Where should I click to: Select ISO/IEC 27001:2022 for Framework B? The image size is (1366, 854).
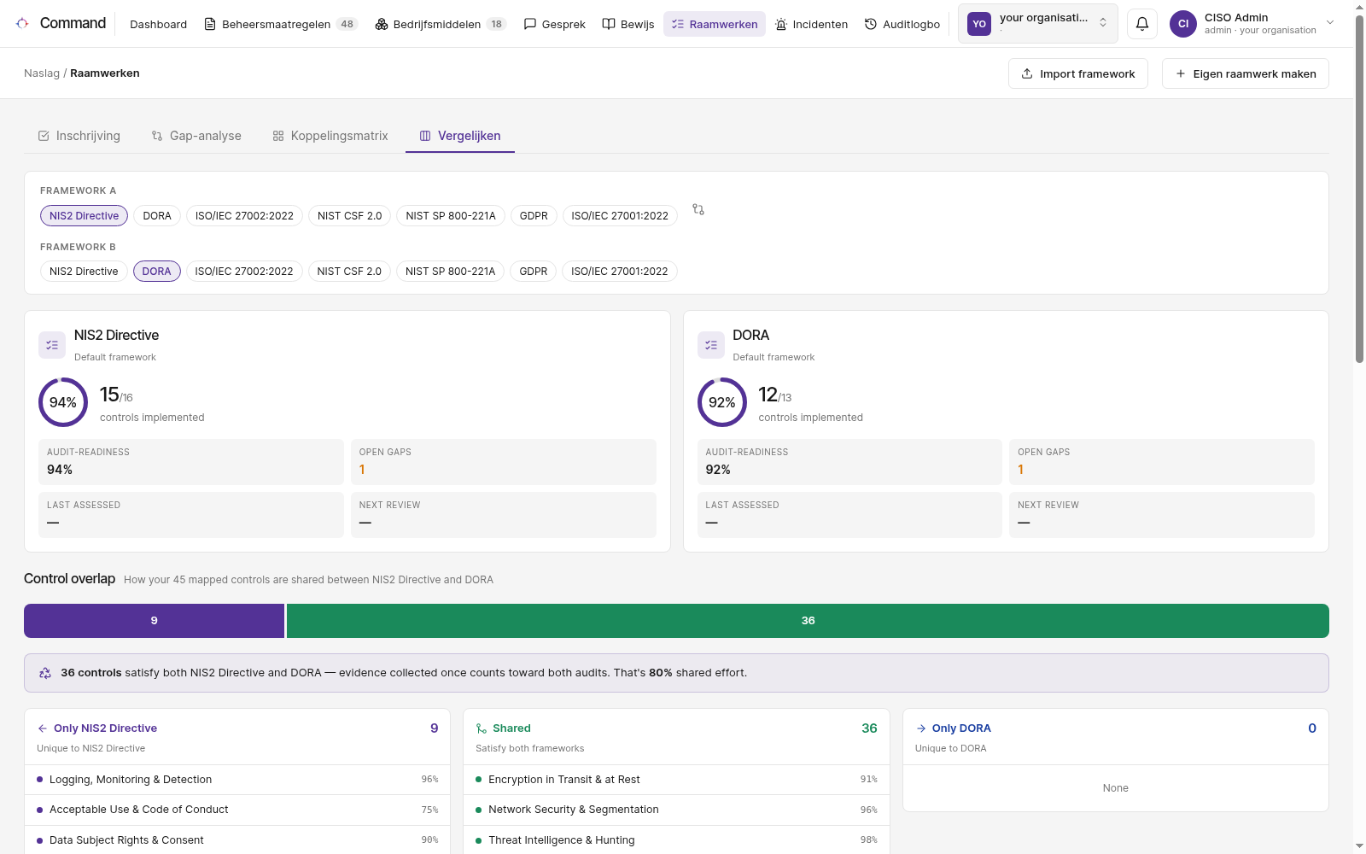[x=620, y=272]
